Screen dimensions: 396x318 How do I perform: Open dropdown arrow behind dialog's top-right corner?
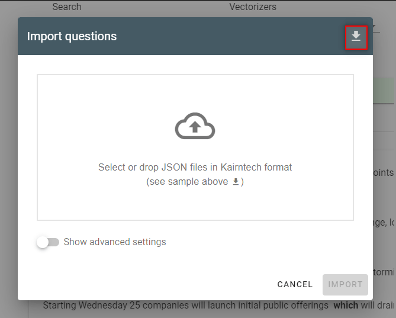(374, 27)
